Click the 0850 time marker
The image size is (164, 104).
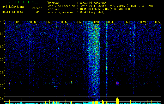coord(158,22)
